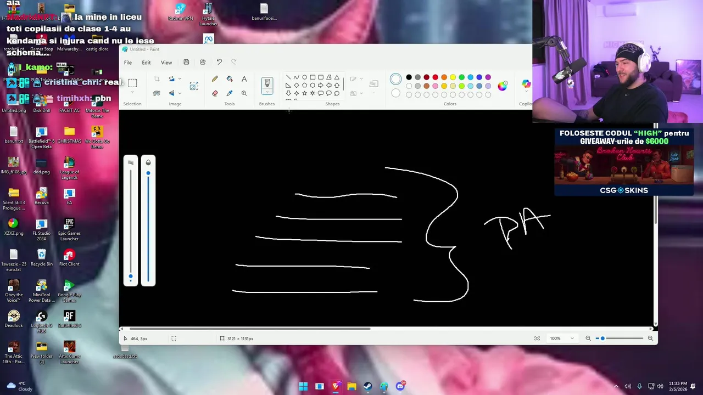Viewport: 703px width, 395px height.
Task: Select the Riot Client desktop icon
Action: (69, 258)
